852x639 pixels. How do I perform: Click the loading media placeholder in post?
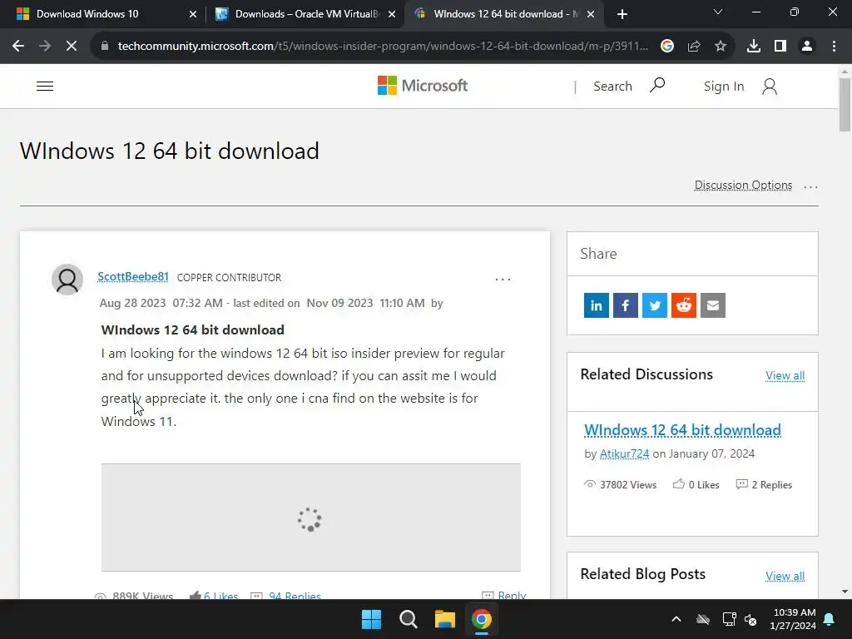click(311, 518)
